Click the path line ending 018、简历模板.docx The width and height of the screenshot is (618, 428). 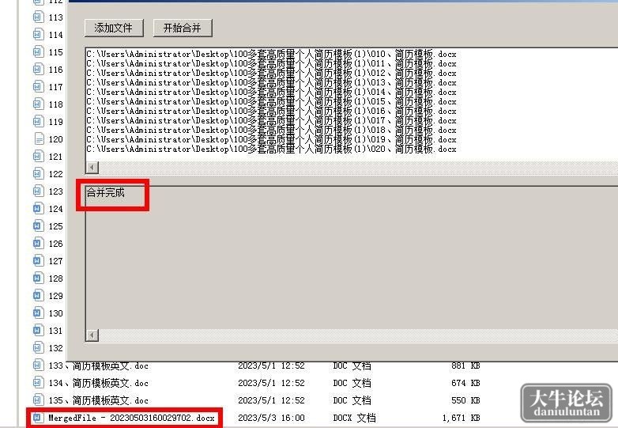coord(271,130)
